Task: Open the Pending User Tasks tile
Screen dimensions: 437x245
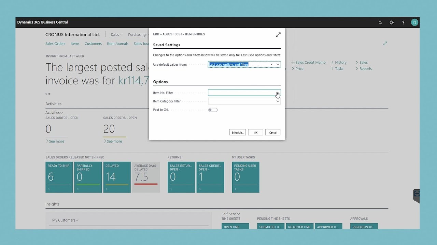Action: [x=246, y=177]
